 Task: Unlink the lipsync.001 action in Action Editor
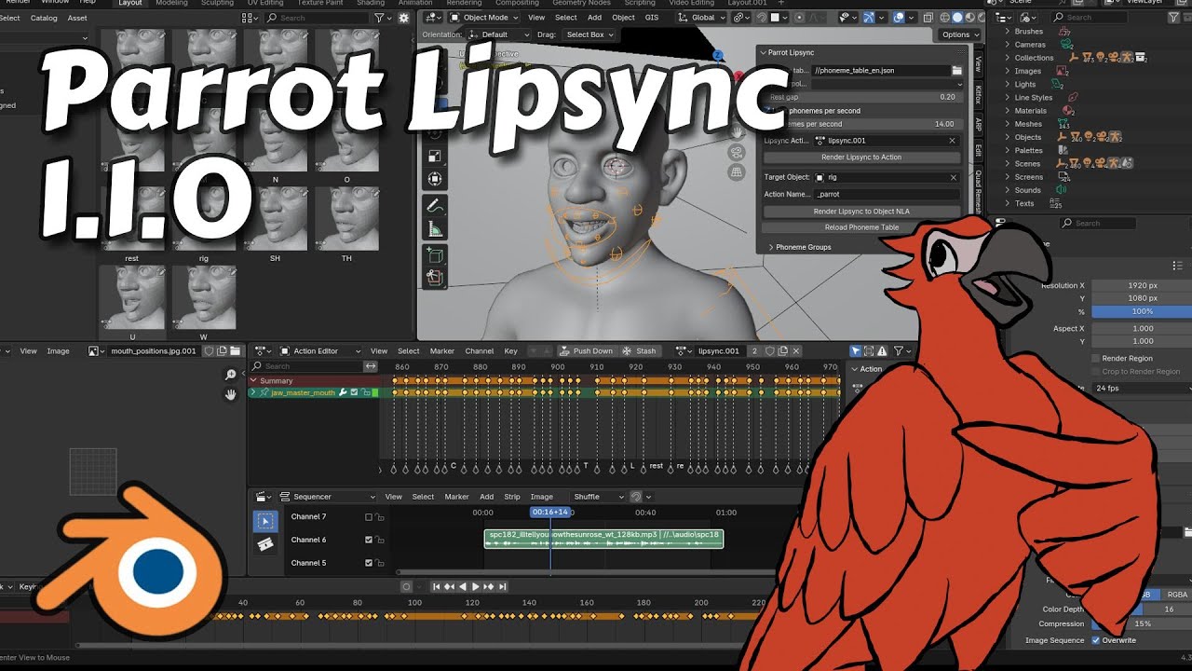[x=795, y=351]
